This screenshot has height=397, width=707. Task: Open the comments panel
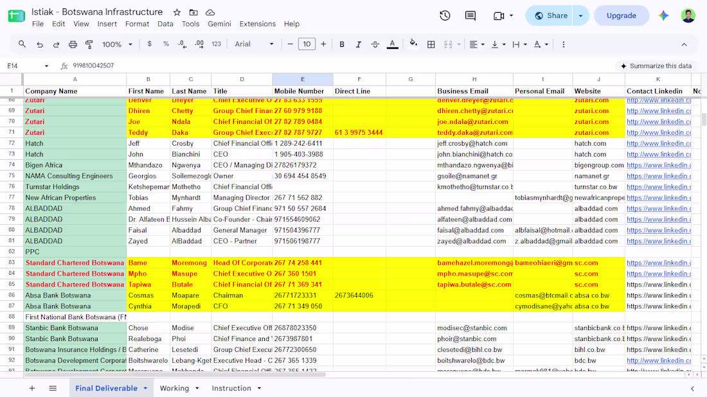(x=470, y=15)
